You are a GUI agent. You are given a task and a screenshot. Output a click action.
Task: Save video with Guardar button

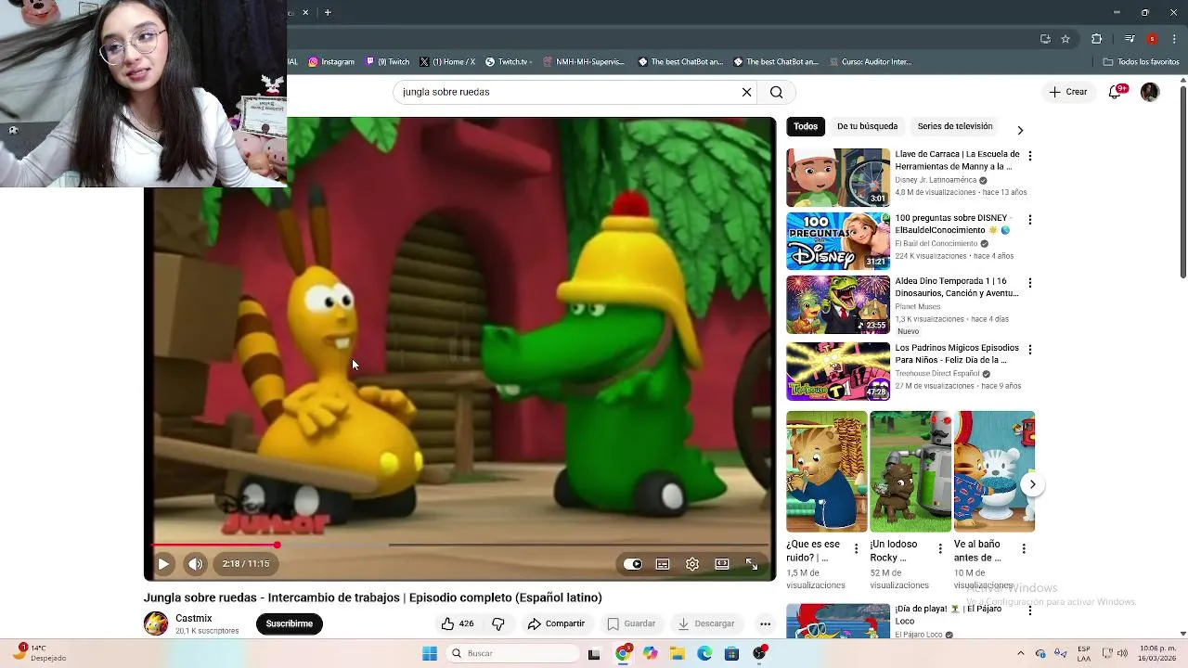pos(631,623)
